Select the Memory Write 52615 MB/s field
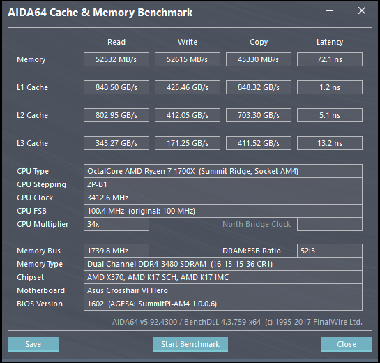380x363 pixels. click(x=188, y=59)
